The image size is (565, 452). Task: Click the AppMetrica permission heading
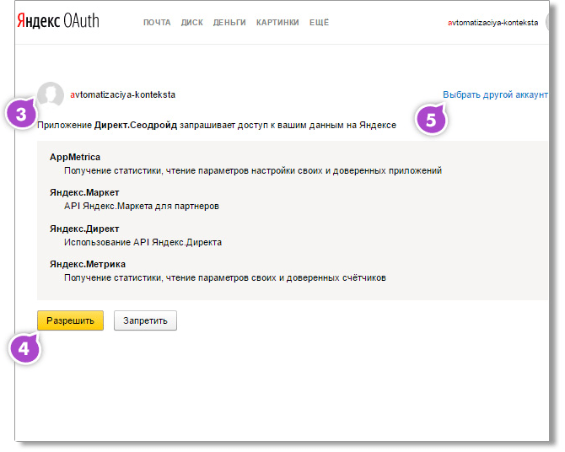click(75, 157)
